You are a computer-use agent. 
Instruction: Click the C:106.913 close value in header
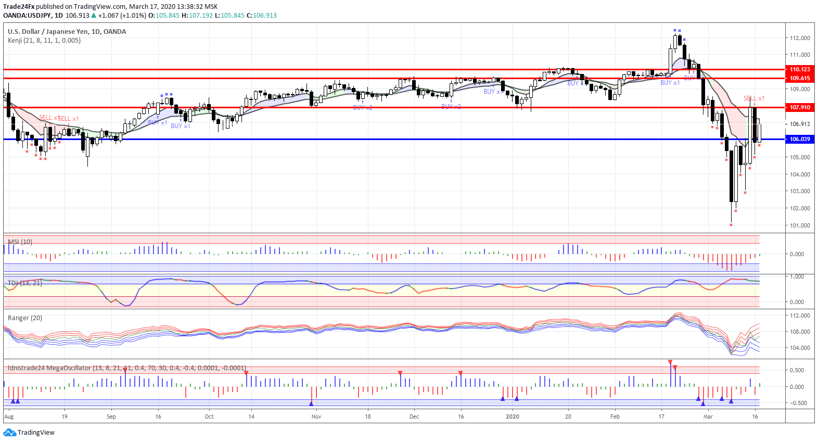coord(261,16)
